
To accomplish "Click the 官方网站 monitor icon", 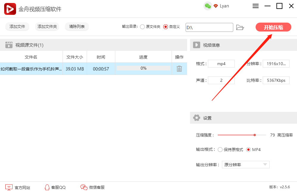I will point(9,187).
